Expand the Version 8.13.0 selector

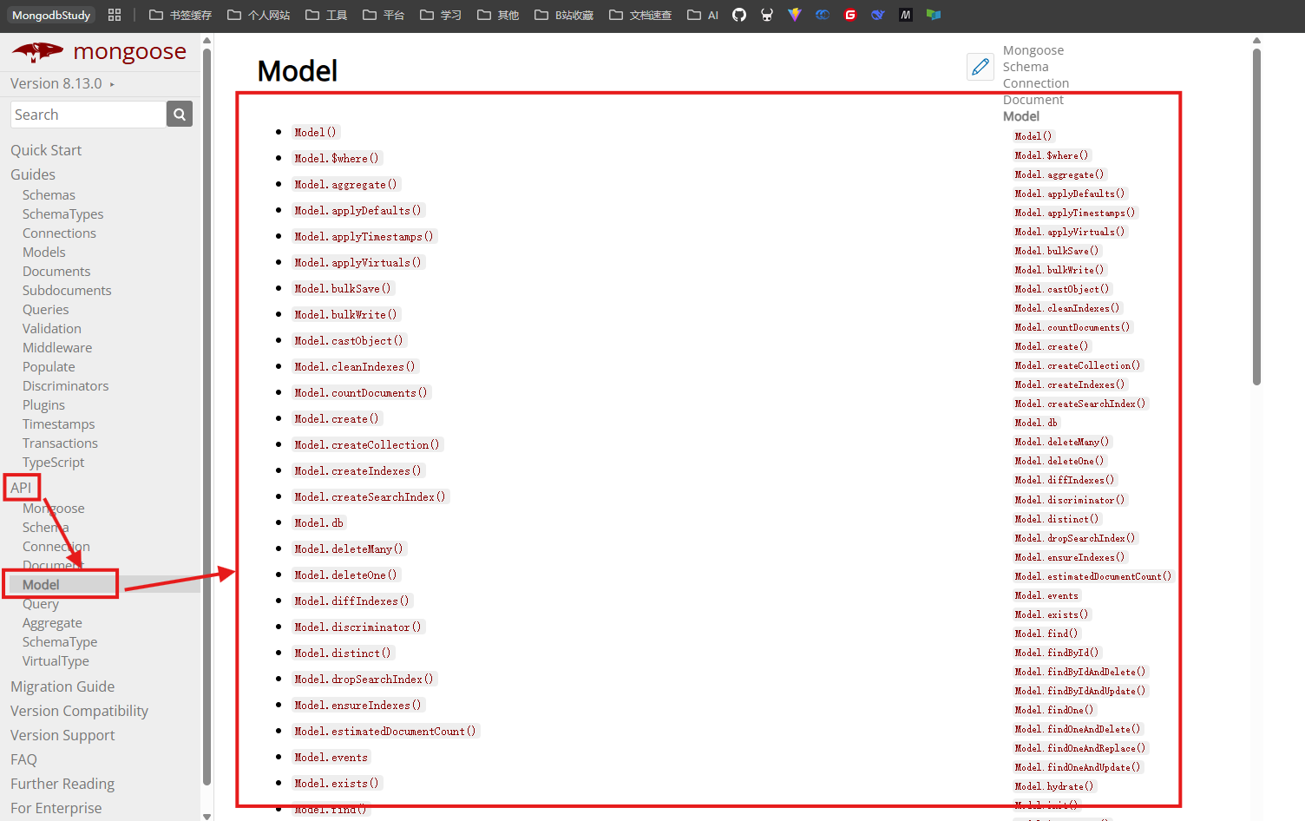point(62,83)
